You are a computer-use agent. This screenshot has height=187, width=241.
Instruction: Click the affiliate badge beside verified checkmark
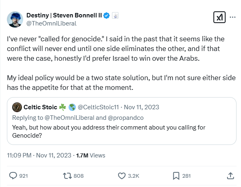[115, 15]
